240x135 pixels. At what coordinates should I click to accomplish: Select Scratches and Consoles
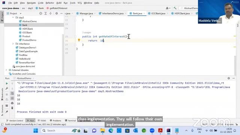click(24, 74)
